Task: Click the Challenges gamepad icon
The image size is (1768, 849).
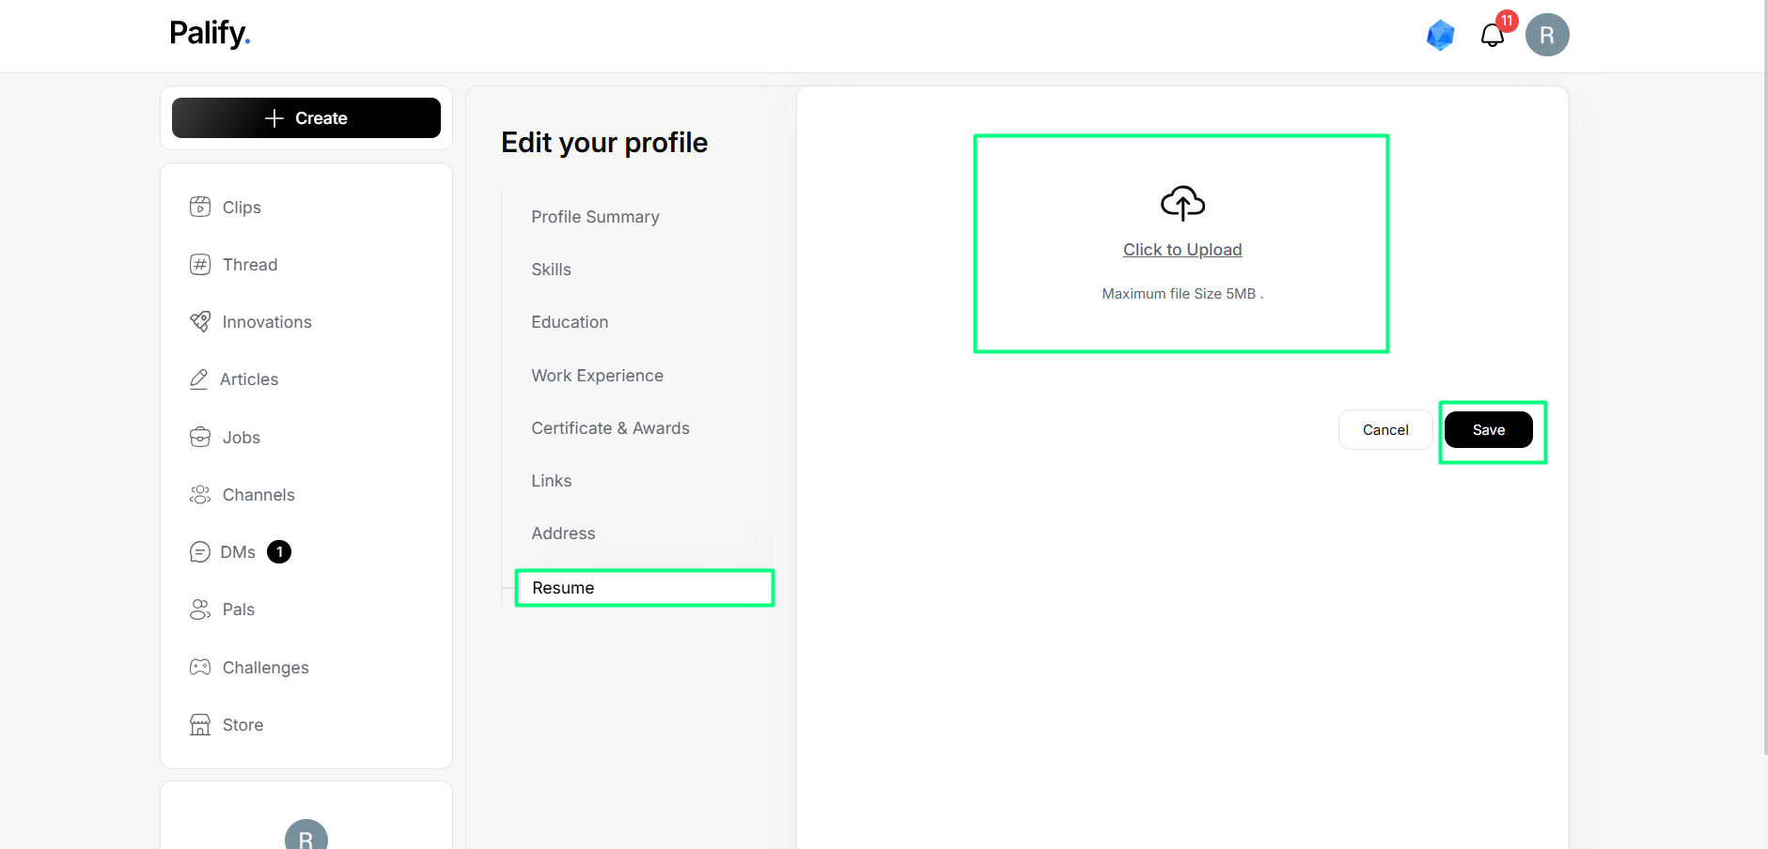Action: pyautogui.click(x=200, y=667)
